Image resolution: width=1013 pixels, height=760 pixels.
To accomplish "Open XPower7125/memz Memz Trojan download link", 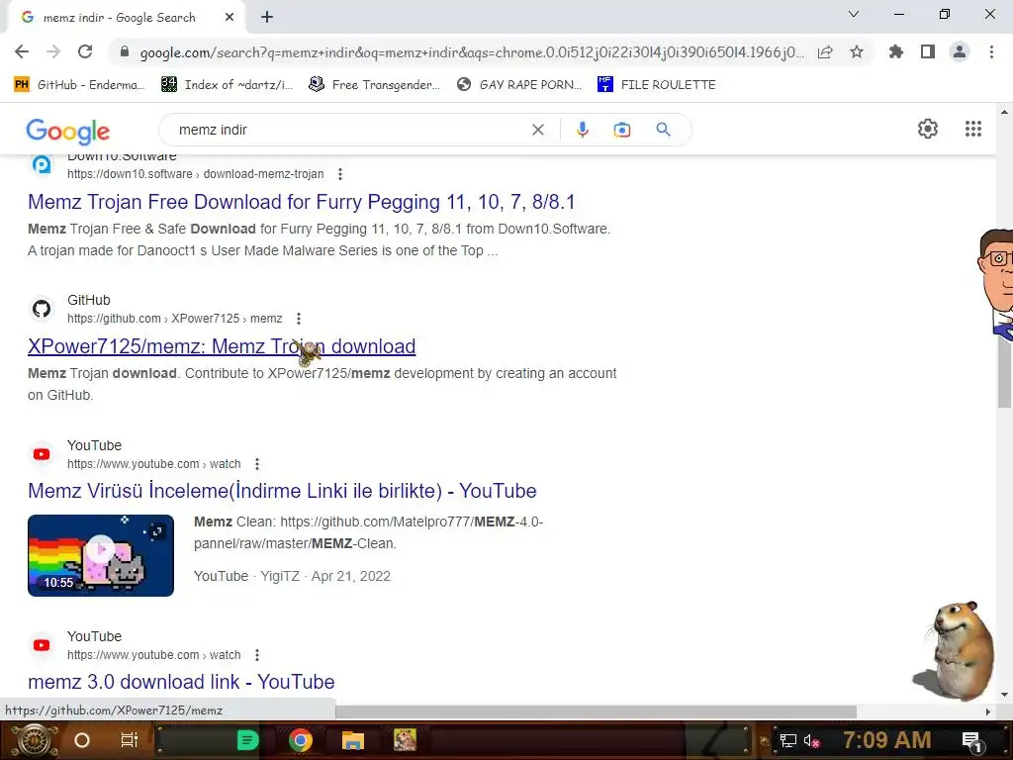I will click(222, 346).
